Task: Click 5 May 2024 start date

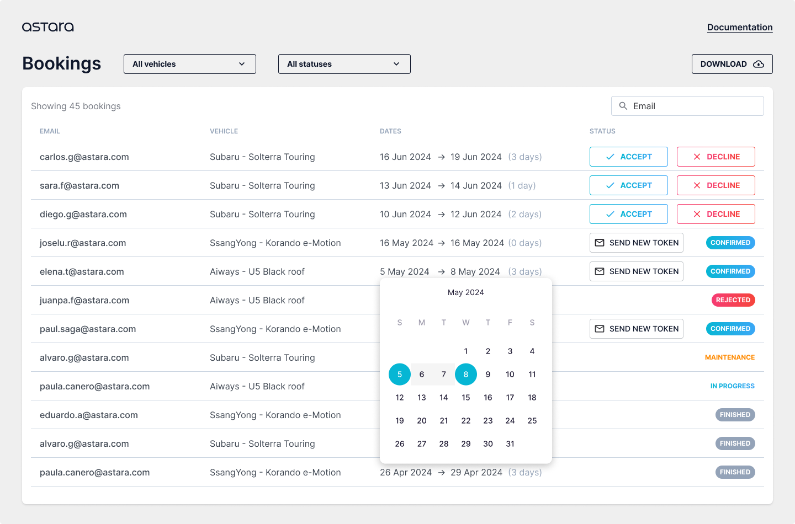Action: point(405,271)
